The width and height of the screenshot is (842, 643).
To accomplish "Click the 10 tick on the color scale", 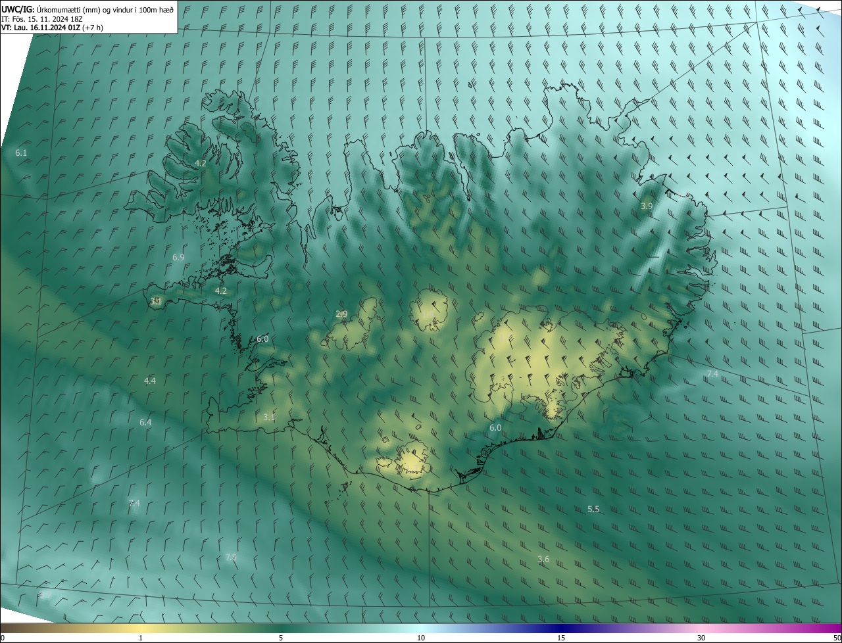I will pyautogui.click(x=421, y=638).
